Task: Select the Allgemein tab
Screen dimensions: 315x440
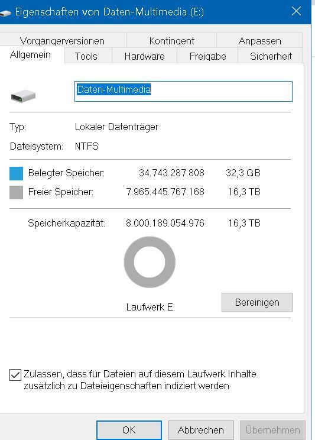Action: coord(30,55)
